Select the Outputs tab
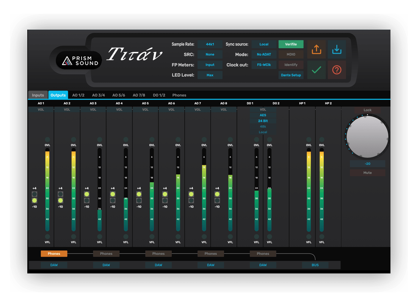The width and height of the screenshot is (417, 300). point(58,95)
